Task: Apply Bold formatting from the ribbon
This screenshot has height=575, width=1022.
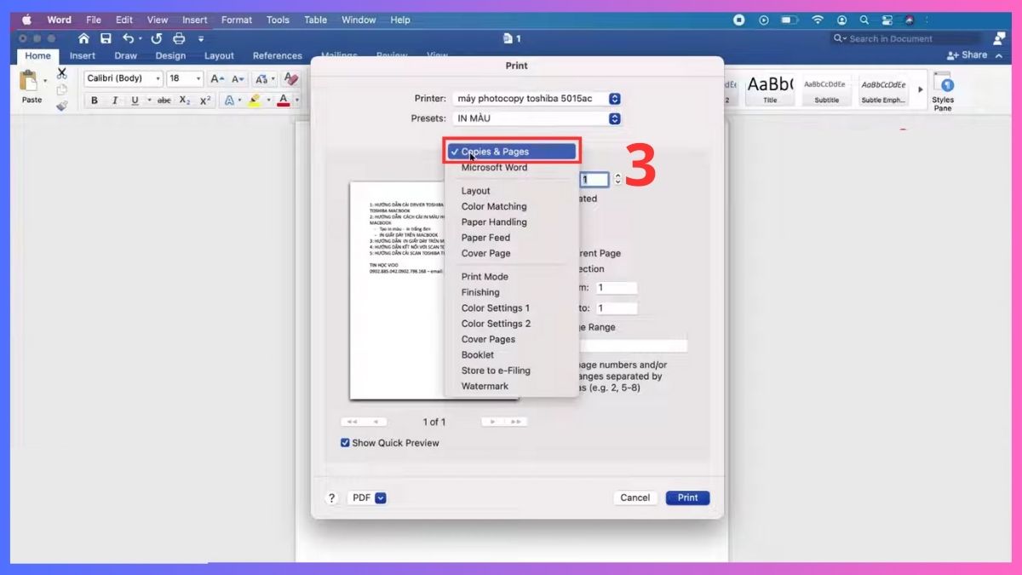Action: (x=95, y=101)
